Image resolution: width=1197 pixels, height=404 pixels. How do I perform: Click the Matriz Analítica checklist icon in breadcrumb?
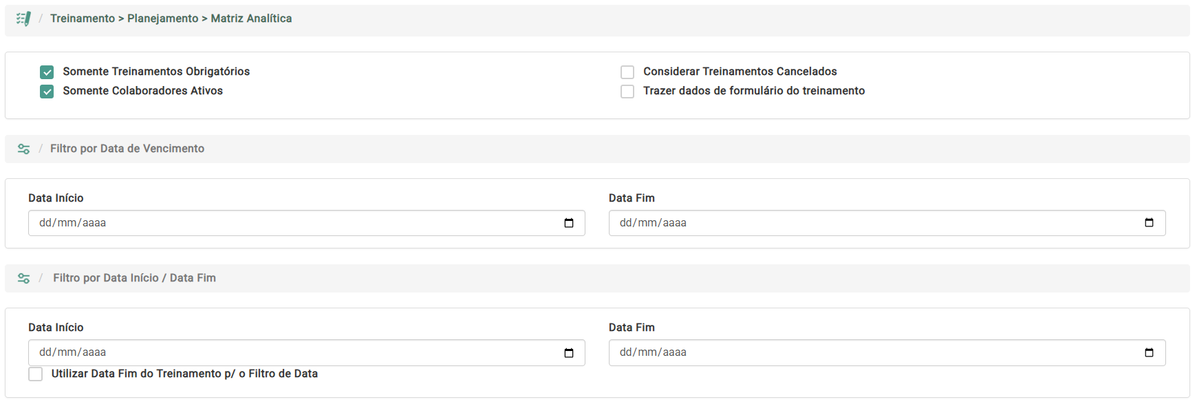(x=23, y=19)
